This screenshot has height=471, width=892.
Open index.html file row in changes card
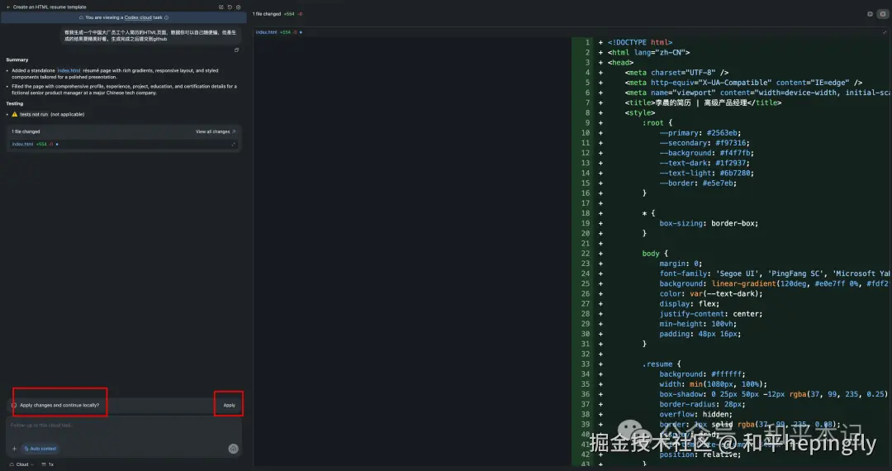coord(122,145)
